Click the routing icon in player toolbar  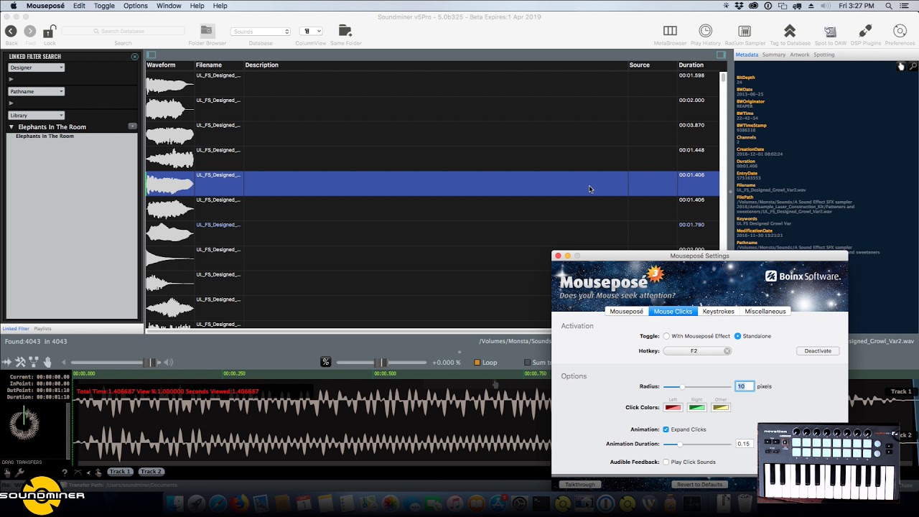34,362
